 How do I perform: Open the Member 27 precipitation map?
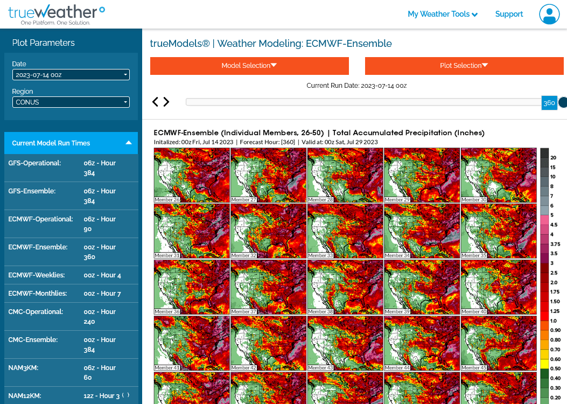[268, 175]
